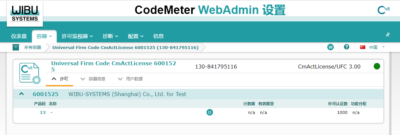
Task: Open the 信息 tab
Action: point(158,36)
